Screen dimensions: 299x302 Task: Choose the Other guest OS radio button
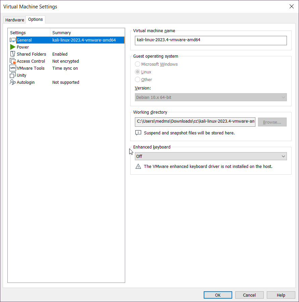[x=138, y=79]
